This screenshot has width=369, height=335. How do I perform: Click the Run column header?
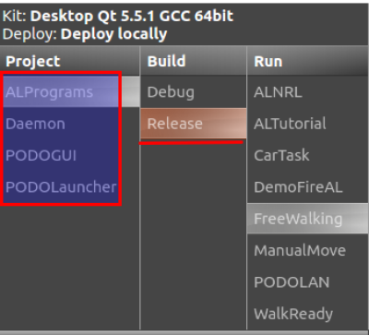pos(307,61)
